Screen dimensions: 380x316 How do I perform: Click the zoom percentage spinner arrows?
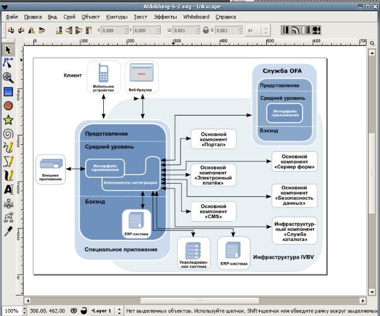point(24,310)
